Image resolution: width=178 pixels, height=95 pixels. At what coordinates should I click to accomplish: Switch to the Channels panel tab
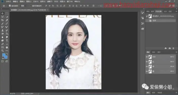(x=148, y=52)
